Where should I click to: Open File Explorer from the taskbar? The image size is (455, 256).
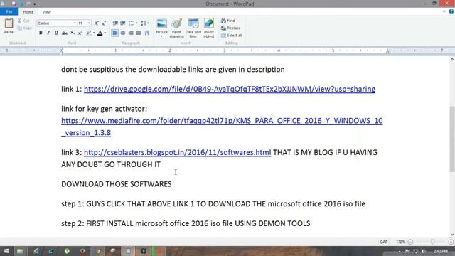pos(20,251)
